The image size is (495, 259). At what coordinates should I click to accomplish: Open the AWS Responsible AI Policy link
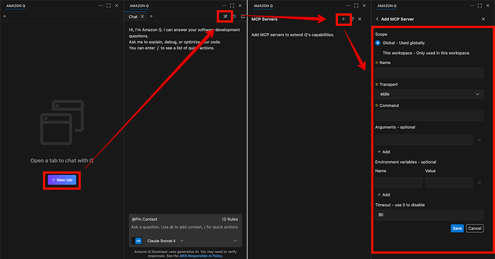tap(201, 256)
